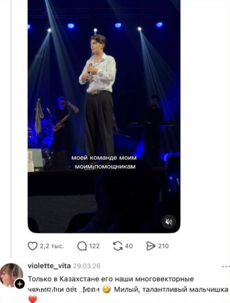The image size is (230, 303).
Task: Like the post with the heart icon
Action: coord(33,246)
